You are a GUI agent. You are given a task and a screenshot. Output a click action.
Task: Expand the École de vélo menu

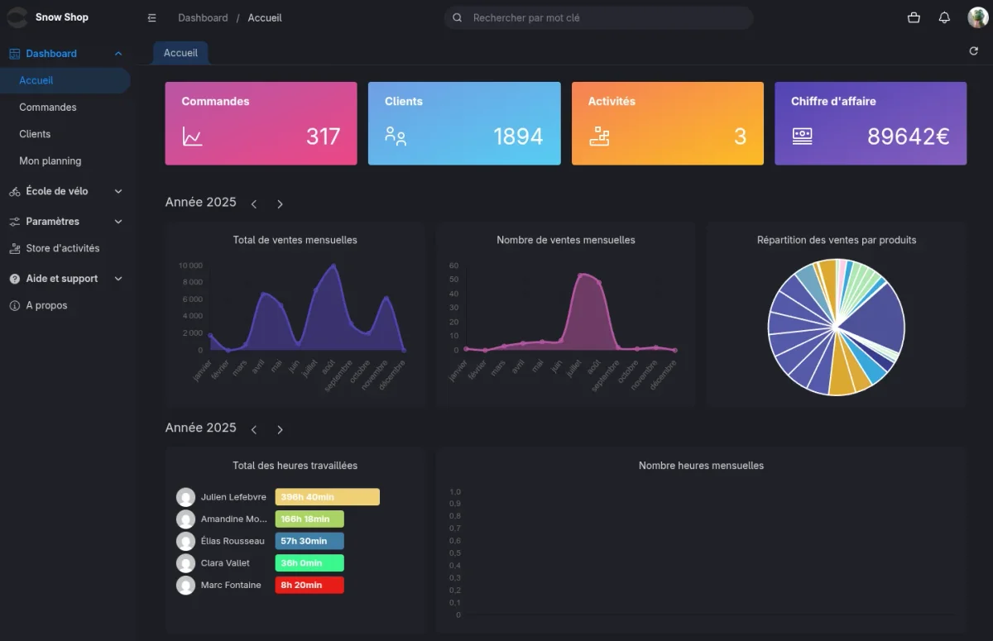pos(118,191)
